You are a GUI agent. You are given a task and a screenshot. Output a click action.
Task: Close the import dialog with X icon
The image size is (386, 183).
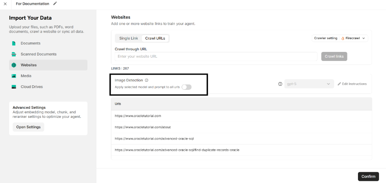(5, 4)
